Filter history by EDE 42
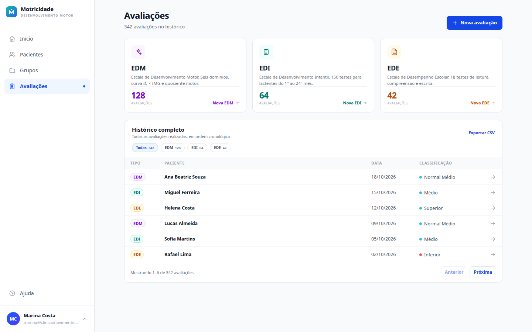This screenshot has width=532, height=332. coord(220,148)
